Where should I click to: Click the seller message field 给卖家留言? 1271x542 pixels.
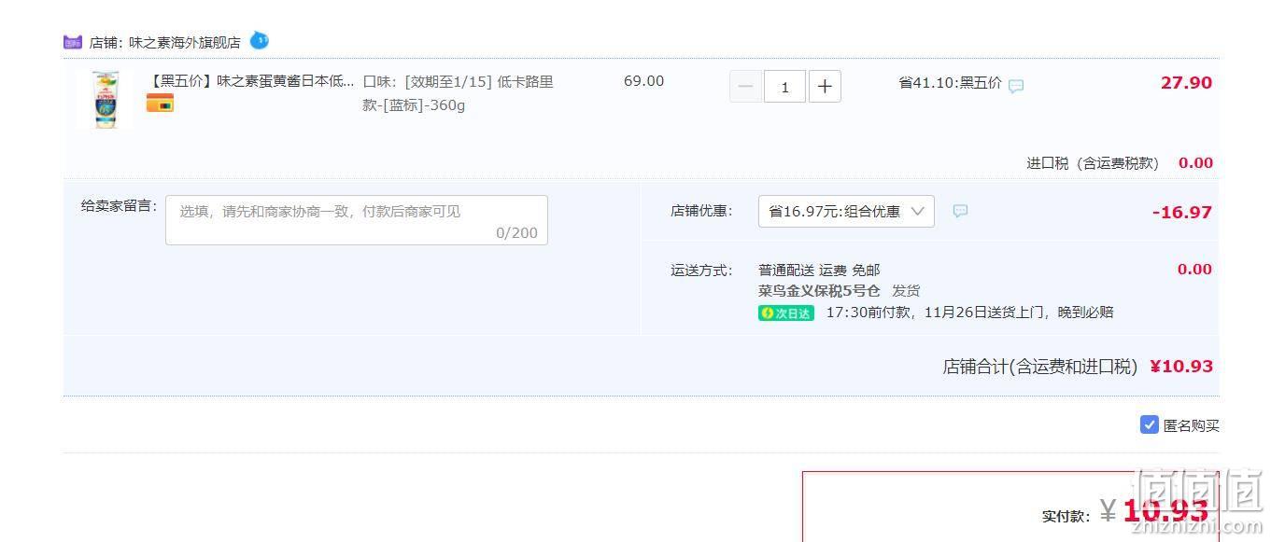pos(357,220)
